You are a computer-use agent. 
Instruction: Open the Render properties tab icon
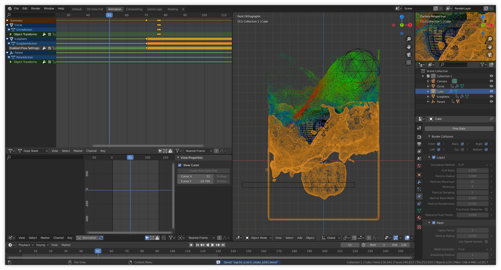(x=419, y=137)
